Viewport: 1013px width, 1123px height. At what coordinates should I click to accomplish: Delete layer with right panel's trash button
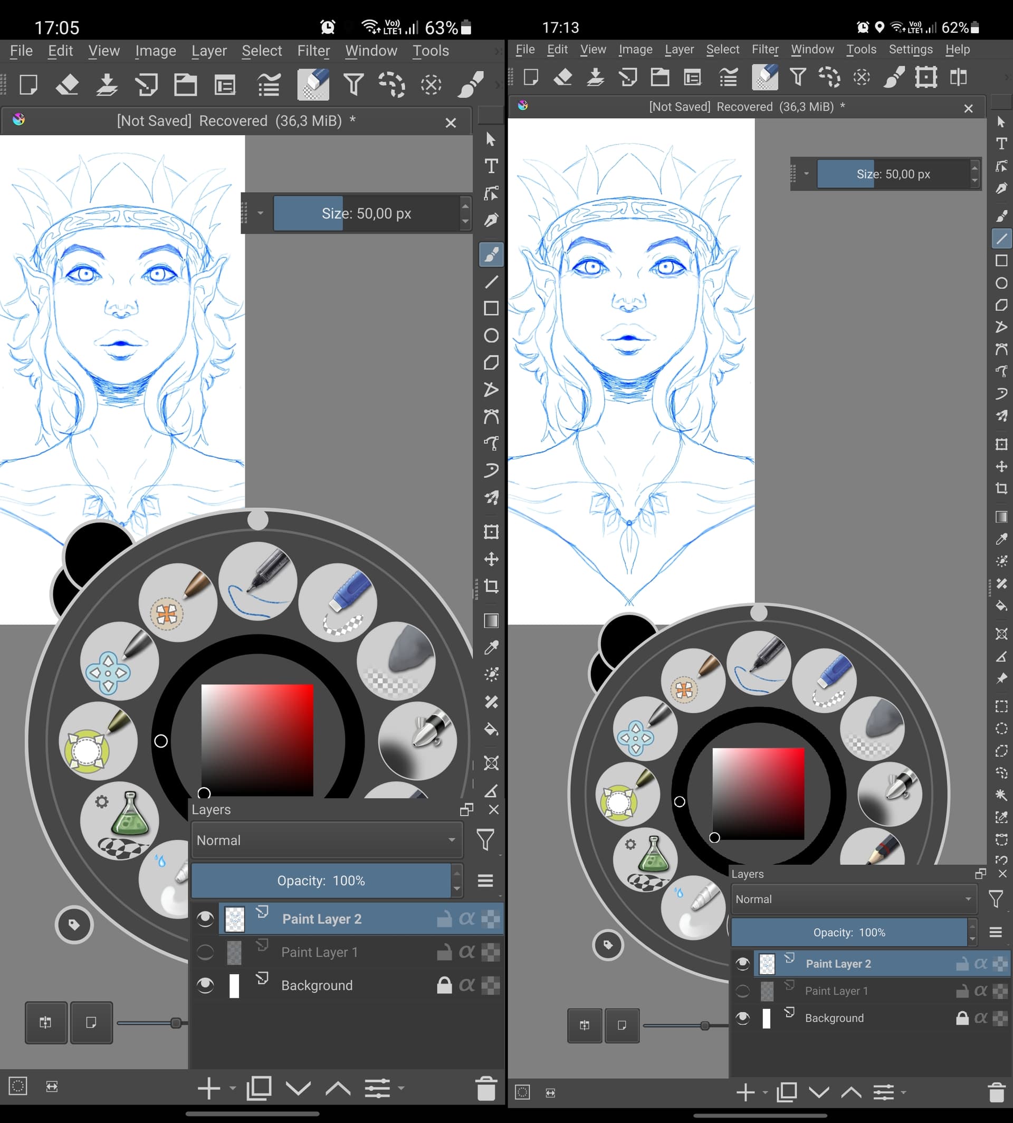tap(996, 1093)
